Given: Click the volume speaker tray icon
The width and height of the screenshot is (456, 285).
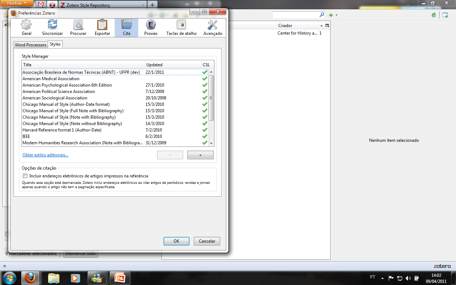Looking at the screenshot, I should click(x=408, y=278).
